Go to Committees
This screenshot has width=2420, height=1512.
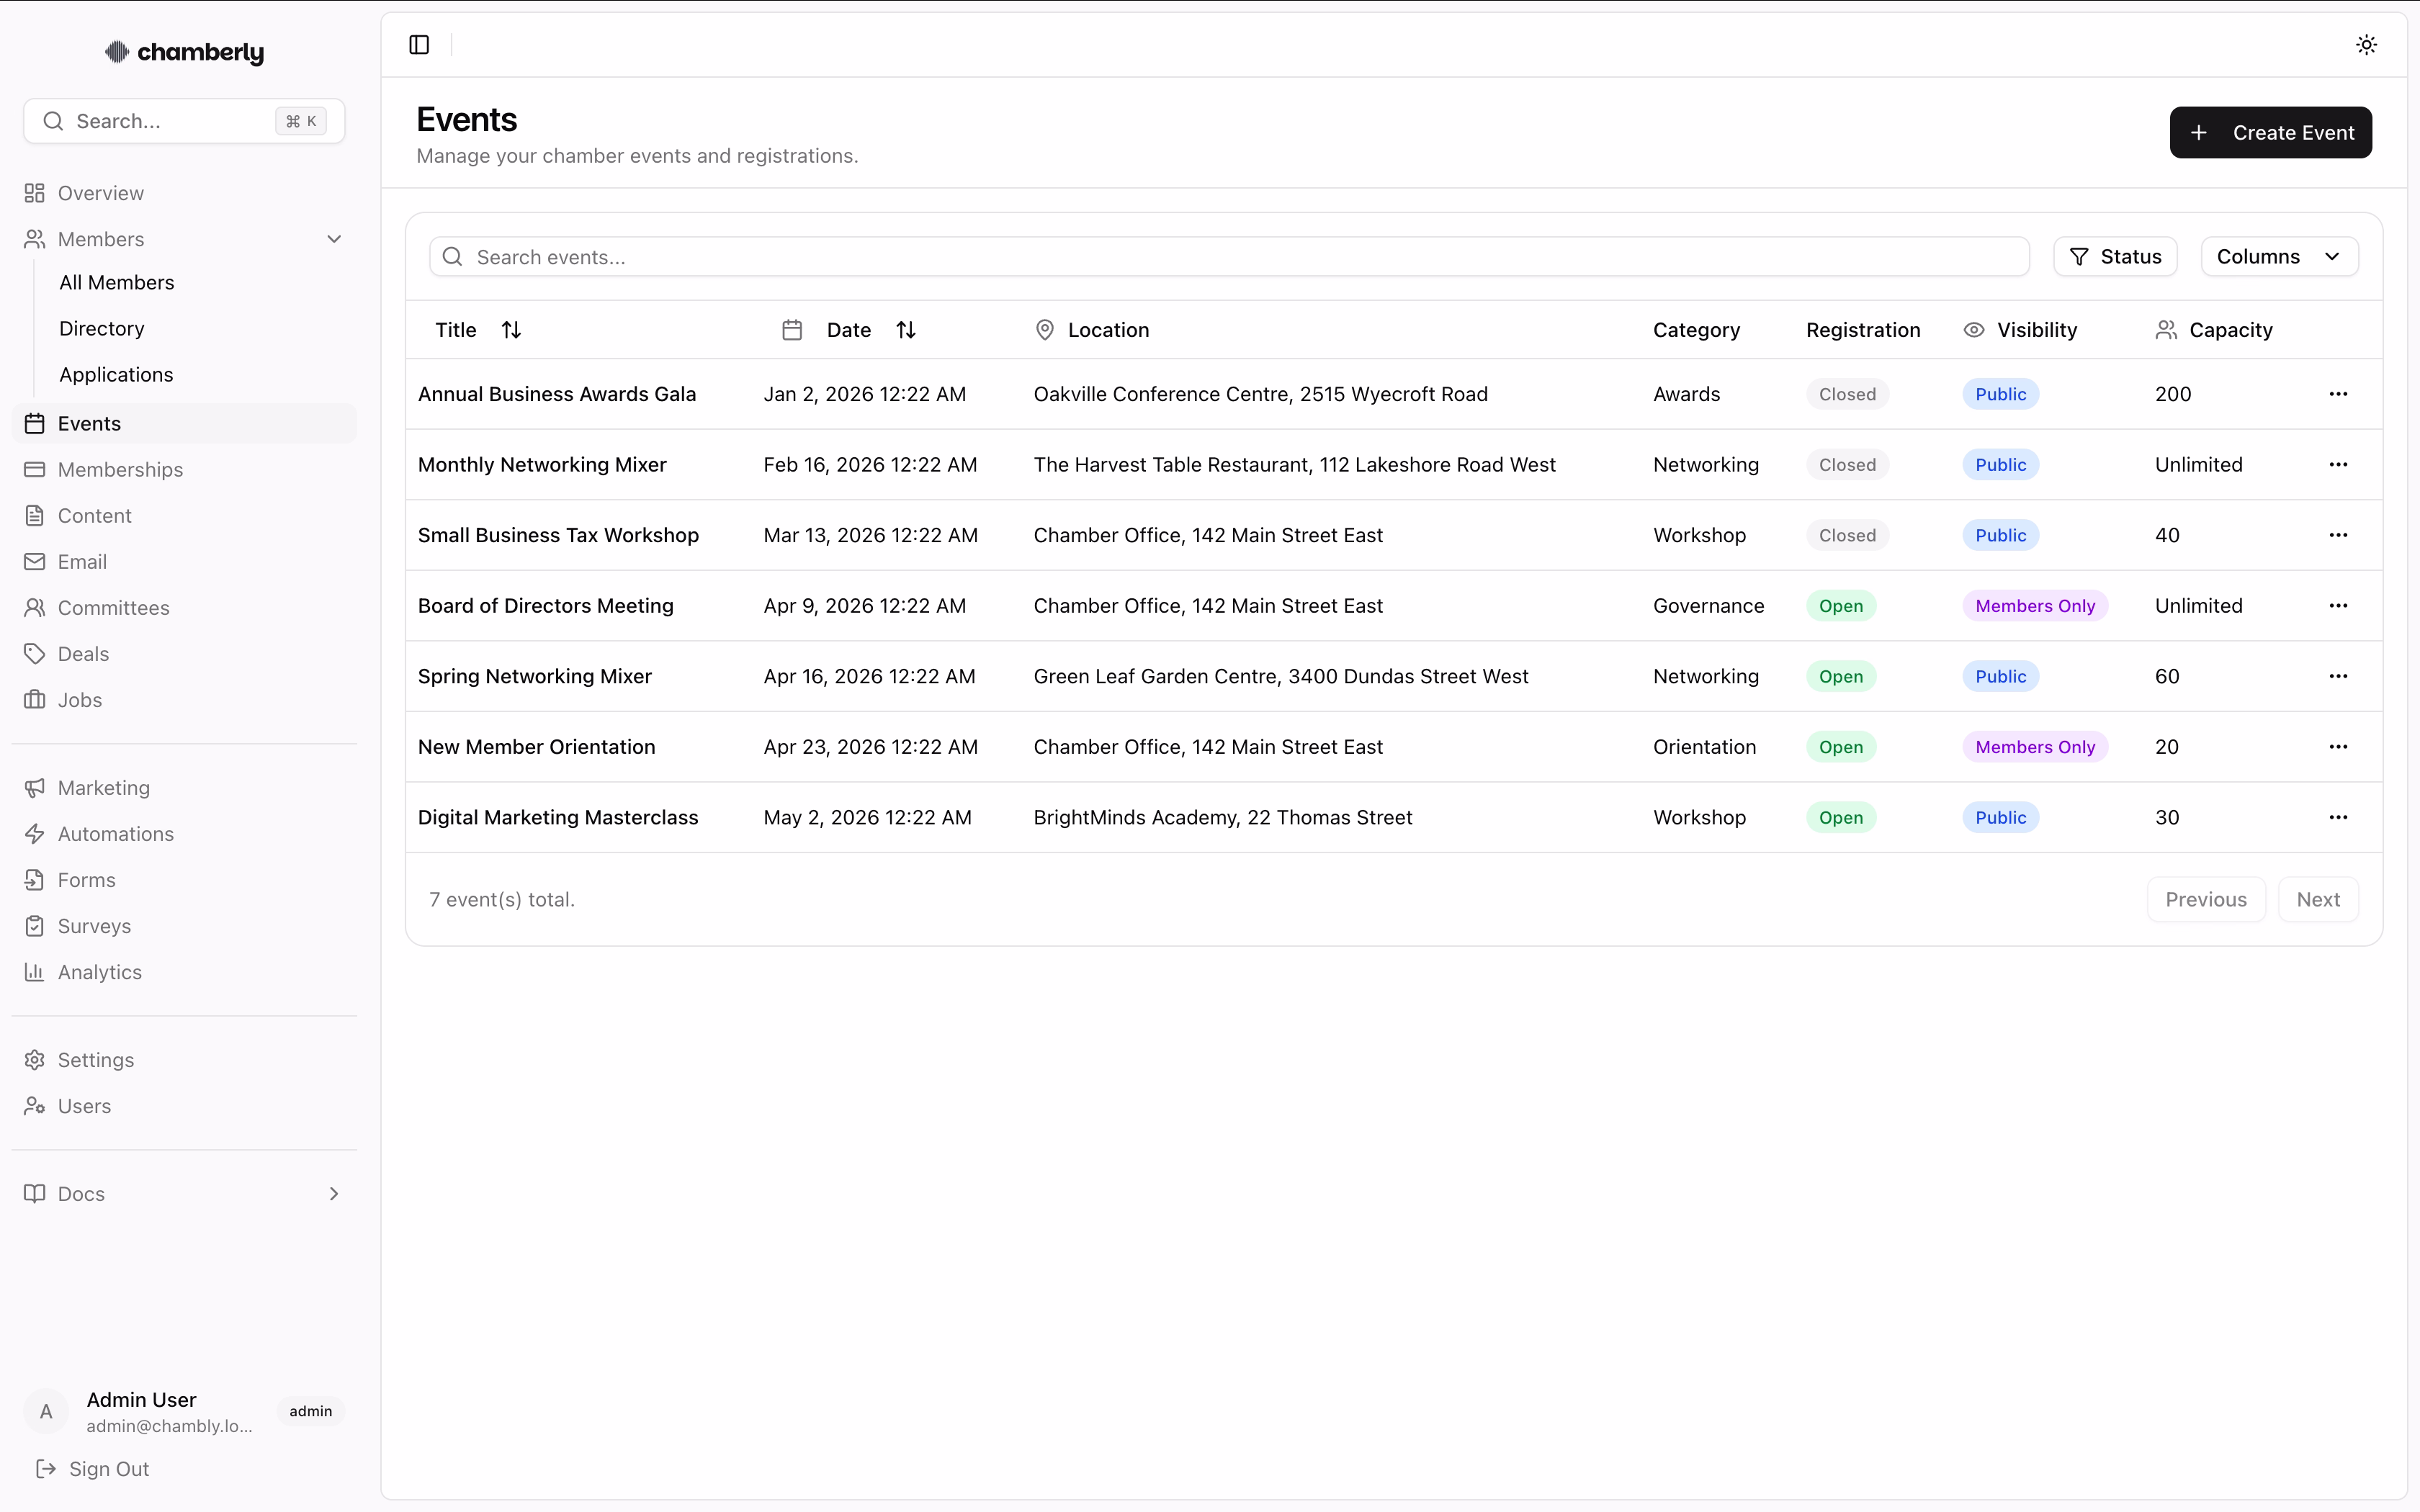click(184, 608)
